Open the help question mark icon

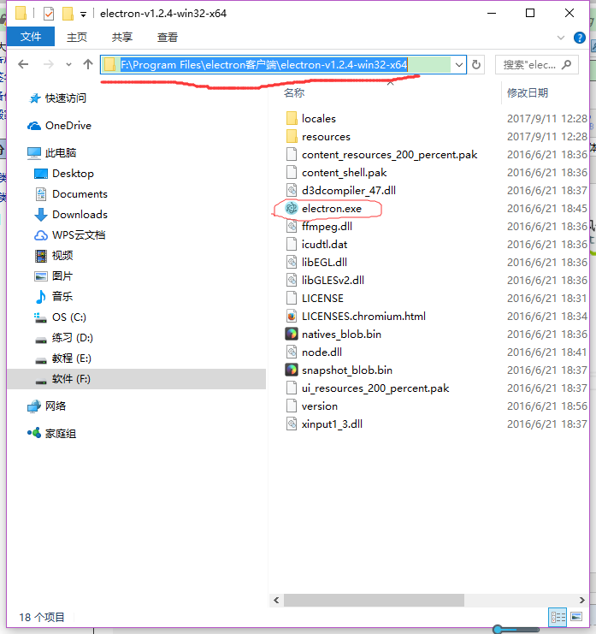tap(581, 38)
